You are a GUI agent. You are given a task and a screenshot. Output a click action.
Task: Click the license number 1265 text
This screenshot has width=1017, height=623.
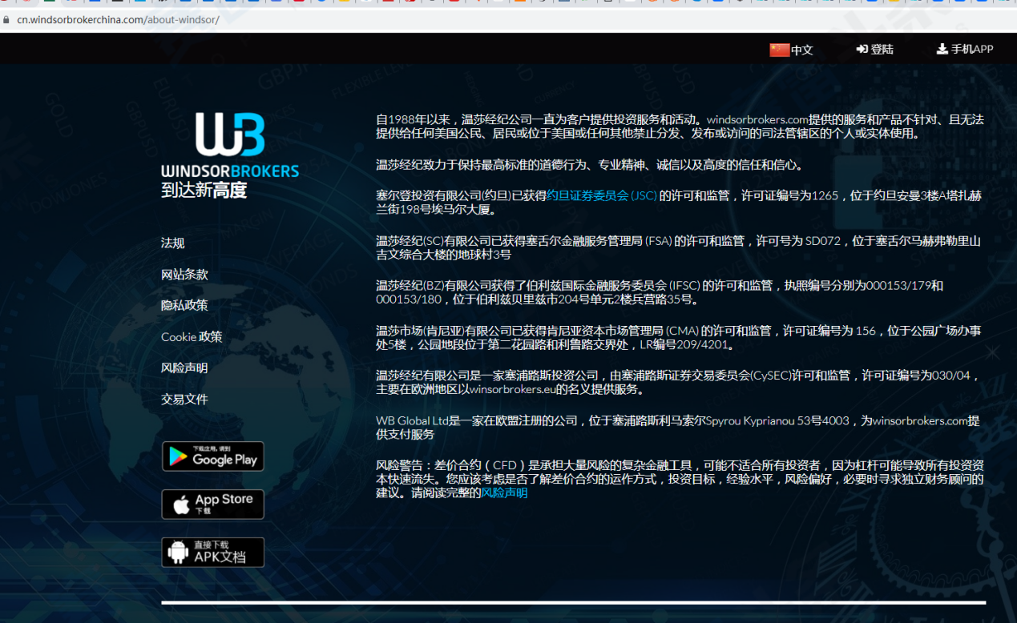point(825,195)
